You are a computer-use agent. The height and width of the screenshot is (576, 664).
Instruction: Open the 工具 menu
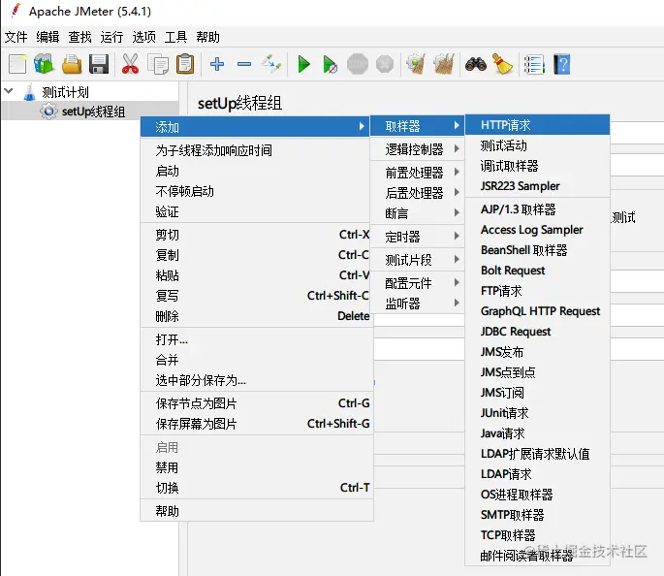pyautogui.click(x=175, y=37)
